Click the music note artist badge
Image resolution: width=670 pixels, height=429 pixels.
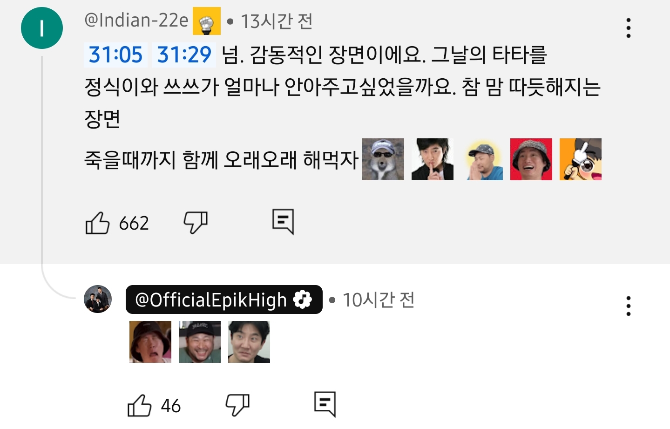(x=303, y=300)
